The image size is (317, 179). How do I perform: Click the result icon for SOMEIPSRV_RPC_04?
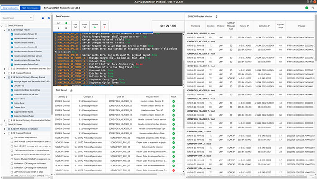(173, 152)
